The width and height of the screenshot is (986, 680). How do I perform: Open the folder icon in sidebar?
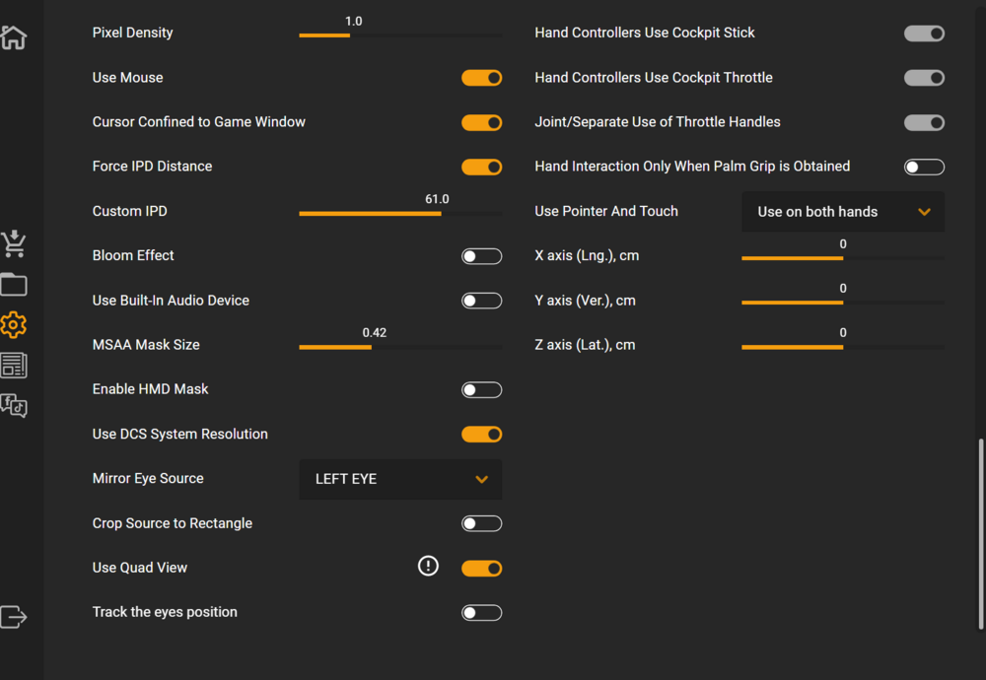14,285
